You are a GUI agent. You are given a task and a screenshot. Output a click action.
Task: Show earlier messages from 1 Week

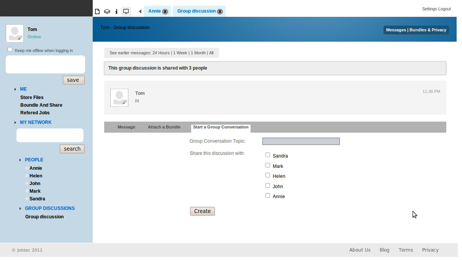tap(180, 53)
